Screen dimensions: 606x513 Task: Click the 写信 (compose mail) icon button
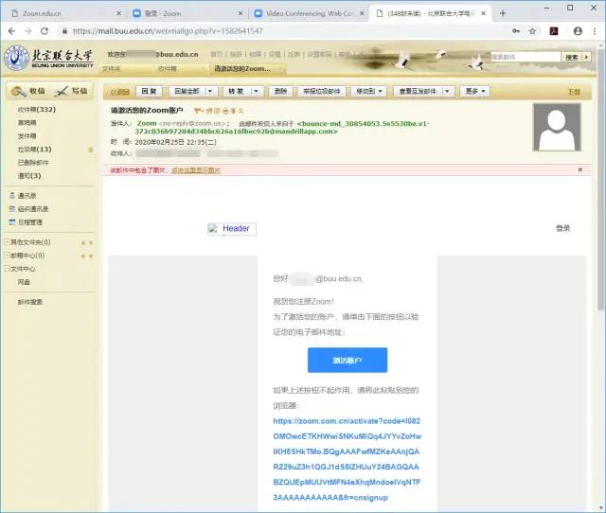(x=71, y=91)
